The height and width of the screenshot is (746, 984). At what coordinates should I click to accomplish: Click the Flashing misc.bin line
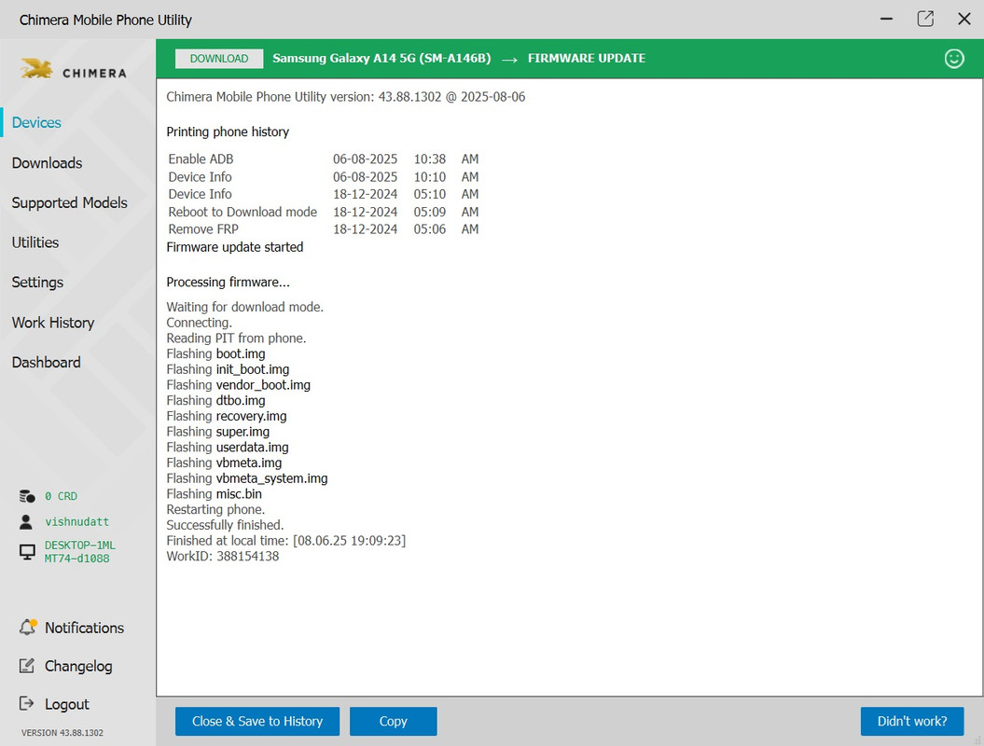(214, 494)
